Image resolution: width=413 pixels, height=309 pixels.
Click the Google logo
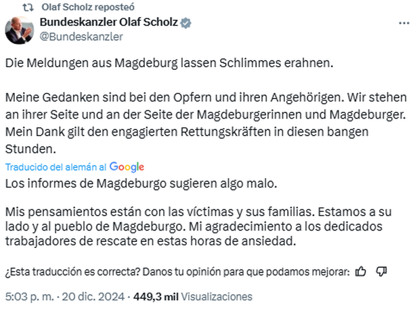tap(127, 167)
